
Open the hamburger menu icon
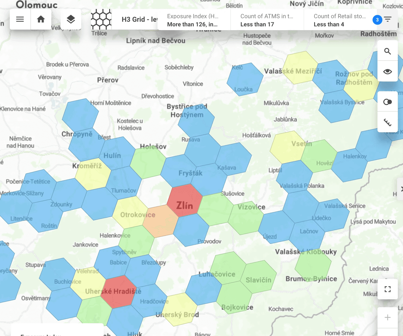point(20,19)
